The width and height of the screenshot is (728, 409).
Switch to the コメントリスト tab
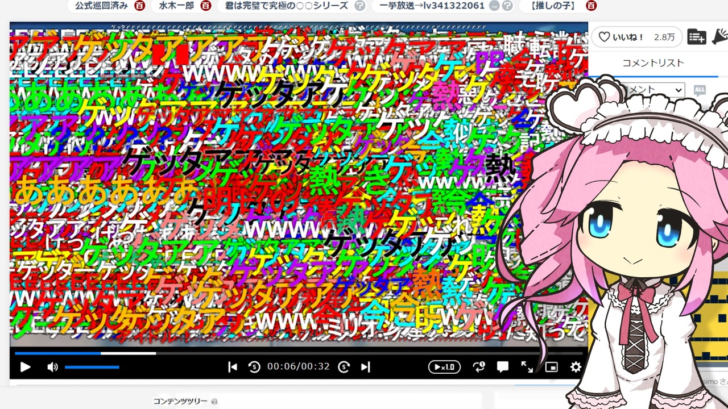653,63
